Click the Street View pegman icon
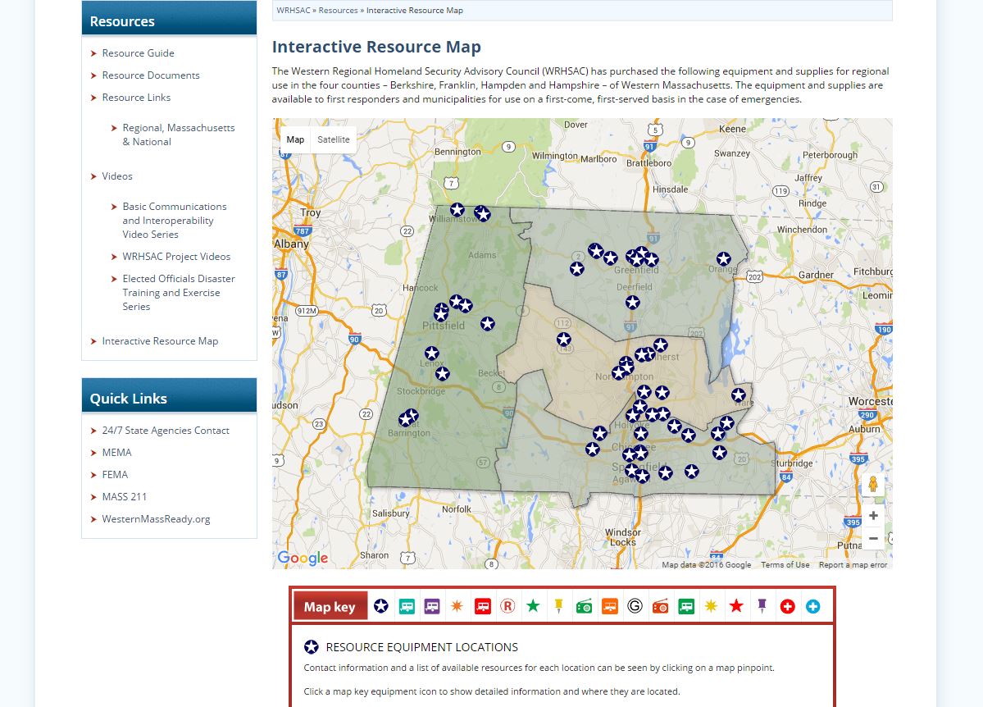The height and width of the screenshot is (707, 983). click(x=872, y=484)
